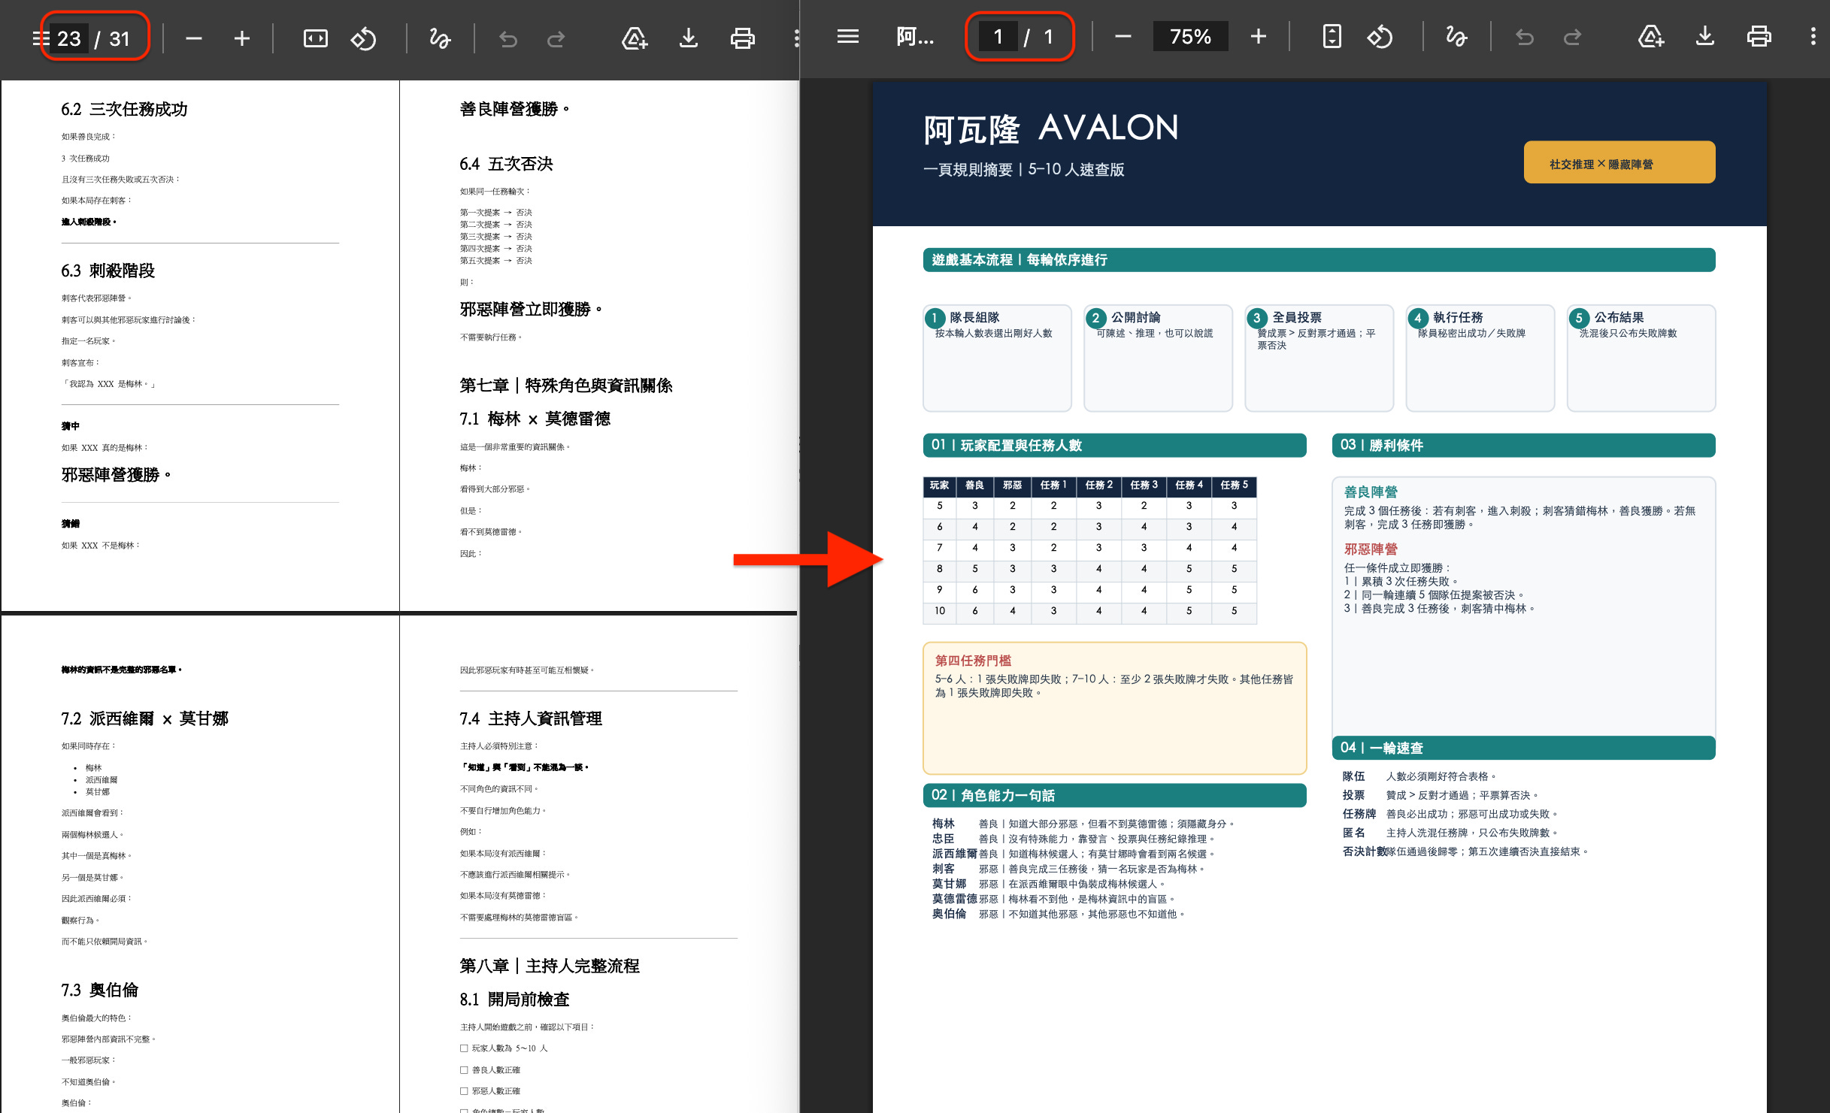Click heading 8.1 開局前檢查

click(x=514, y=1000)
